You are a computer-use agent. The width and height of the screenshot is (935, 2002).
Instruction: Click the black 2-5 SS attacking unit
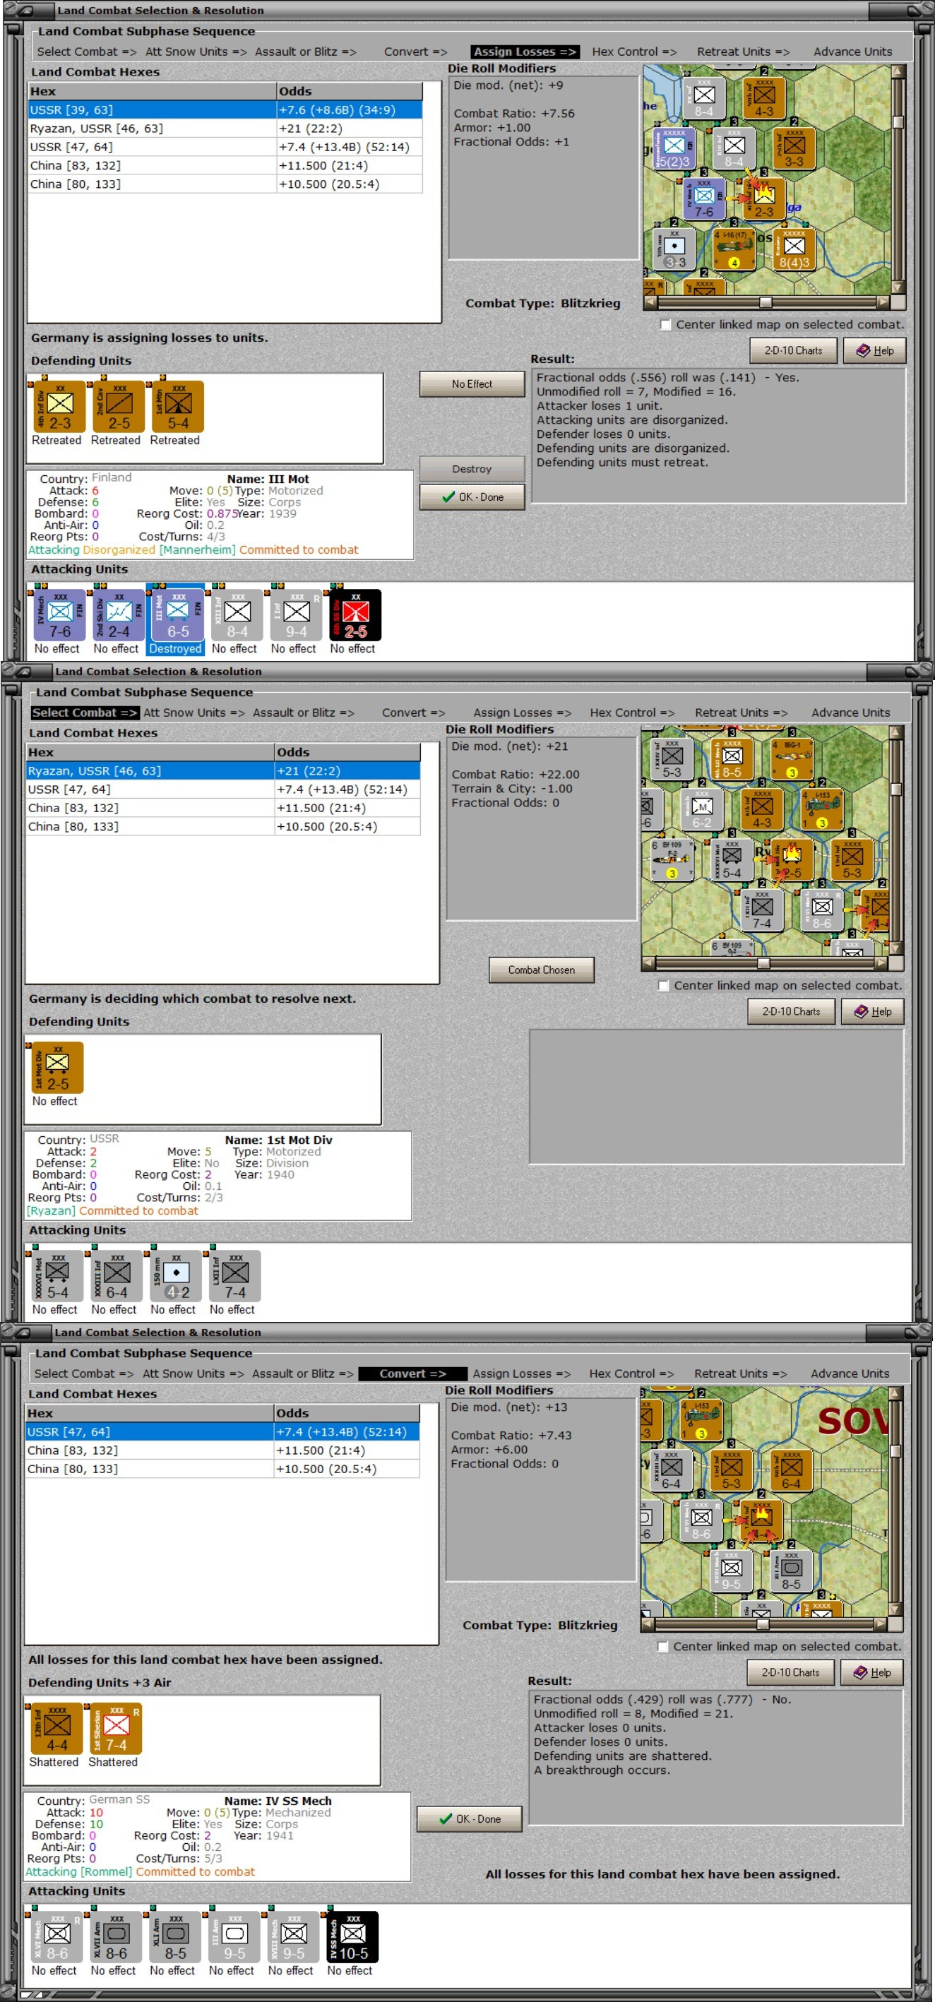[355, 615]
